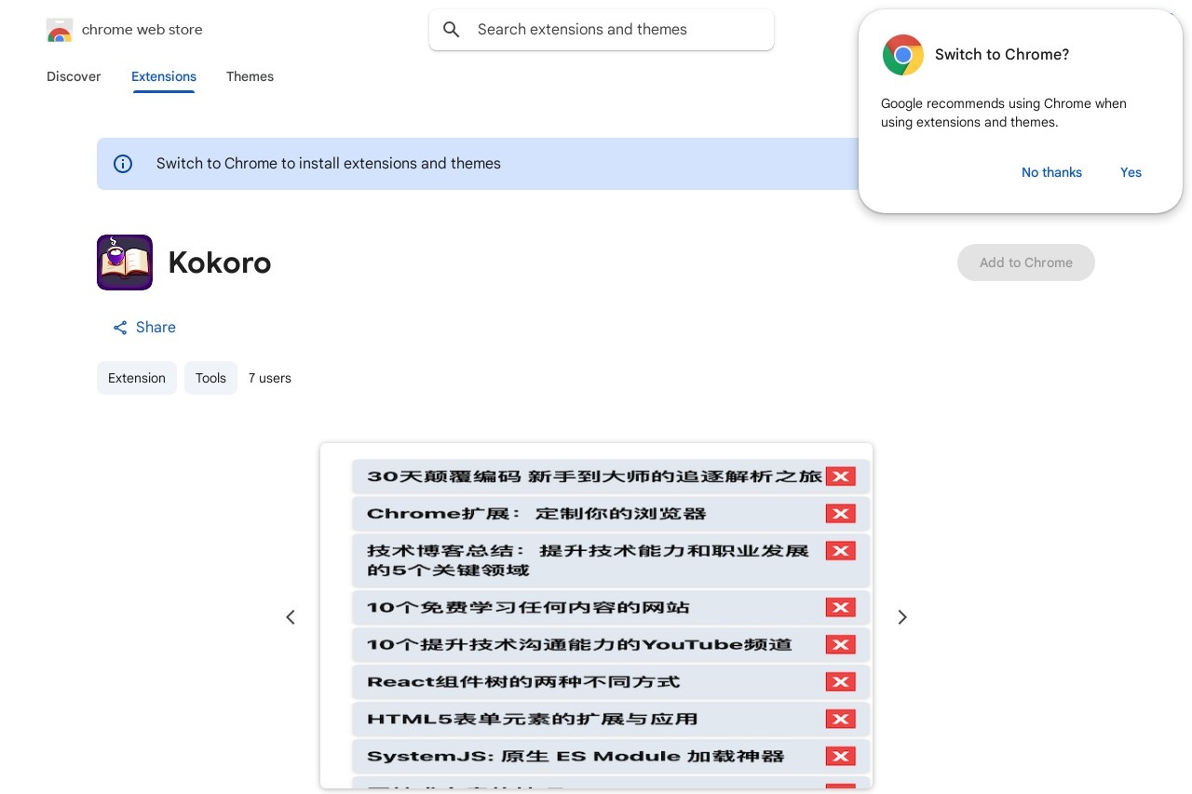This screenshot has width=1192, height=794.
Task: Click the 30天颠覆编码 row text
Action: (595, 477)
